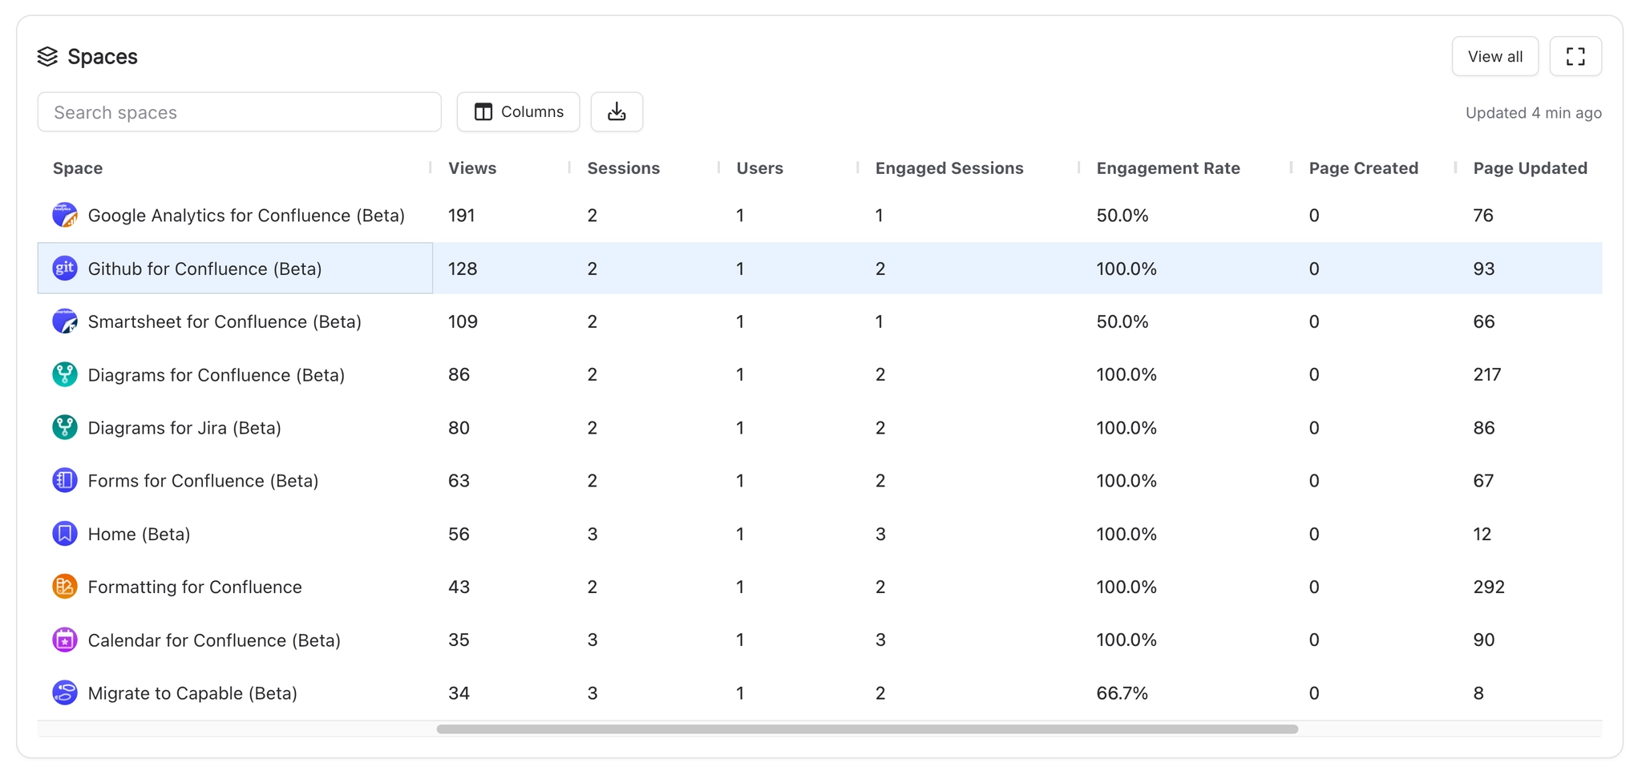Open the Google Analytics for Confluence (Beta) space
The image size is (1642, 775).
pyautogui.click(x=246, y=216)
